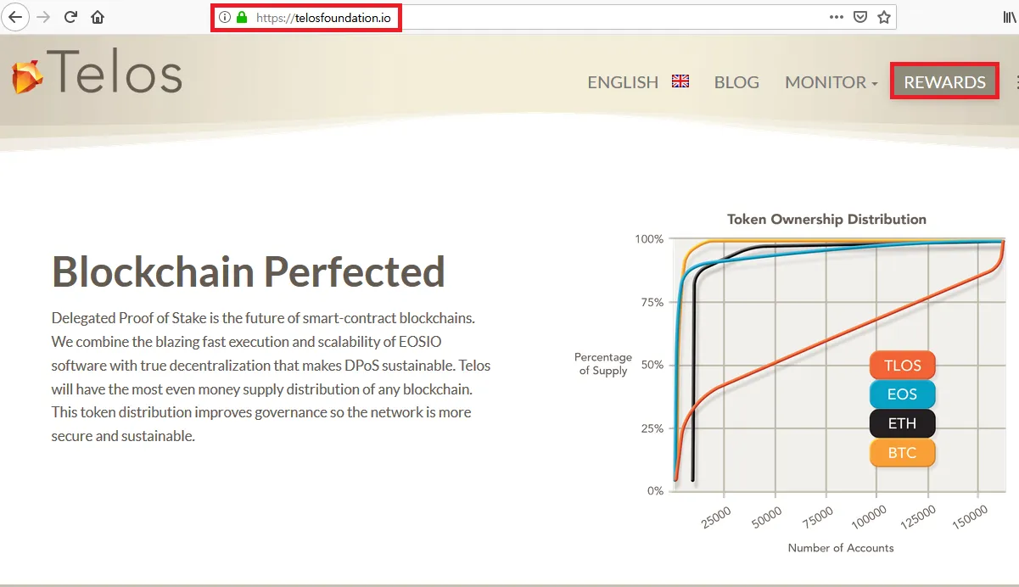1019x587 pixels.
Task: Click the black ETH legend label
Action: [902, 423]
